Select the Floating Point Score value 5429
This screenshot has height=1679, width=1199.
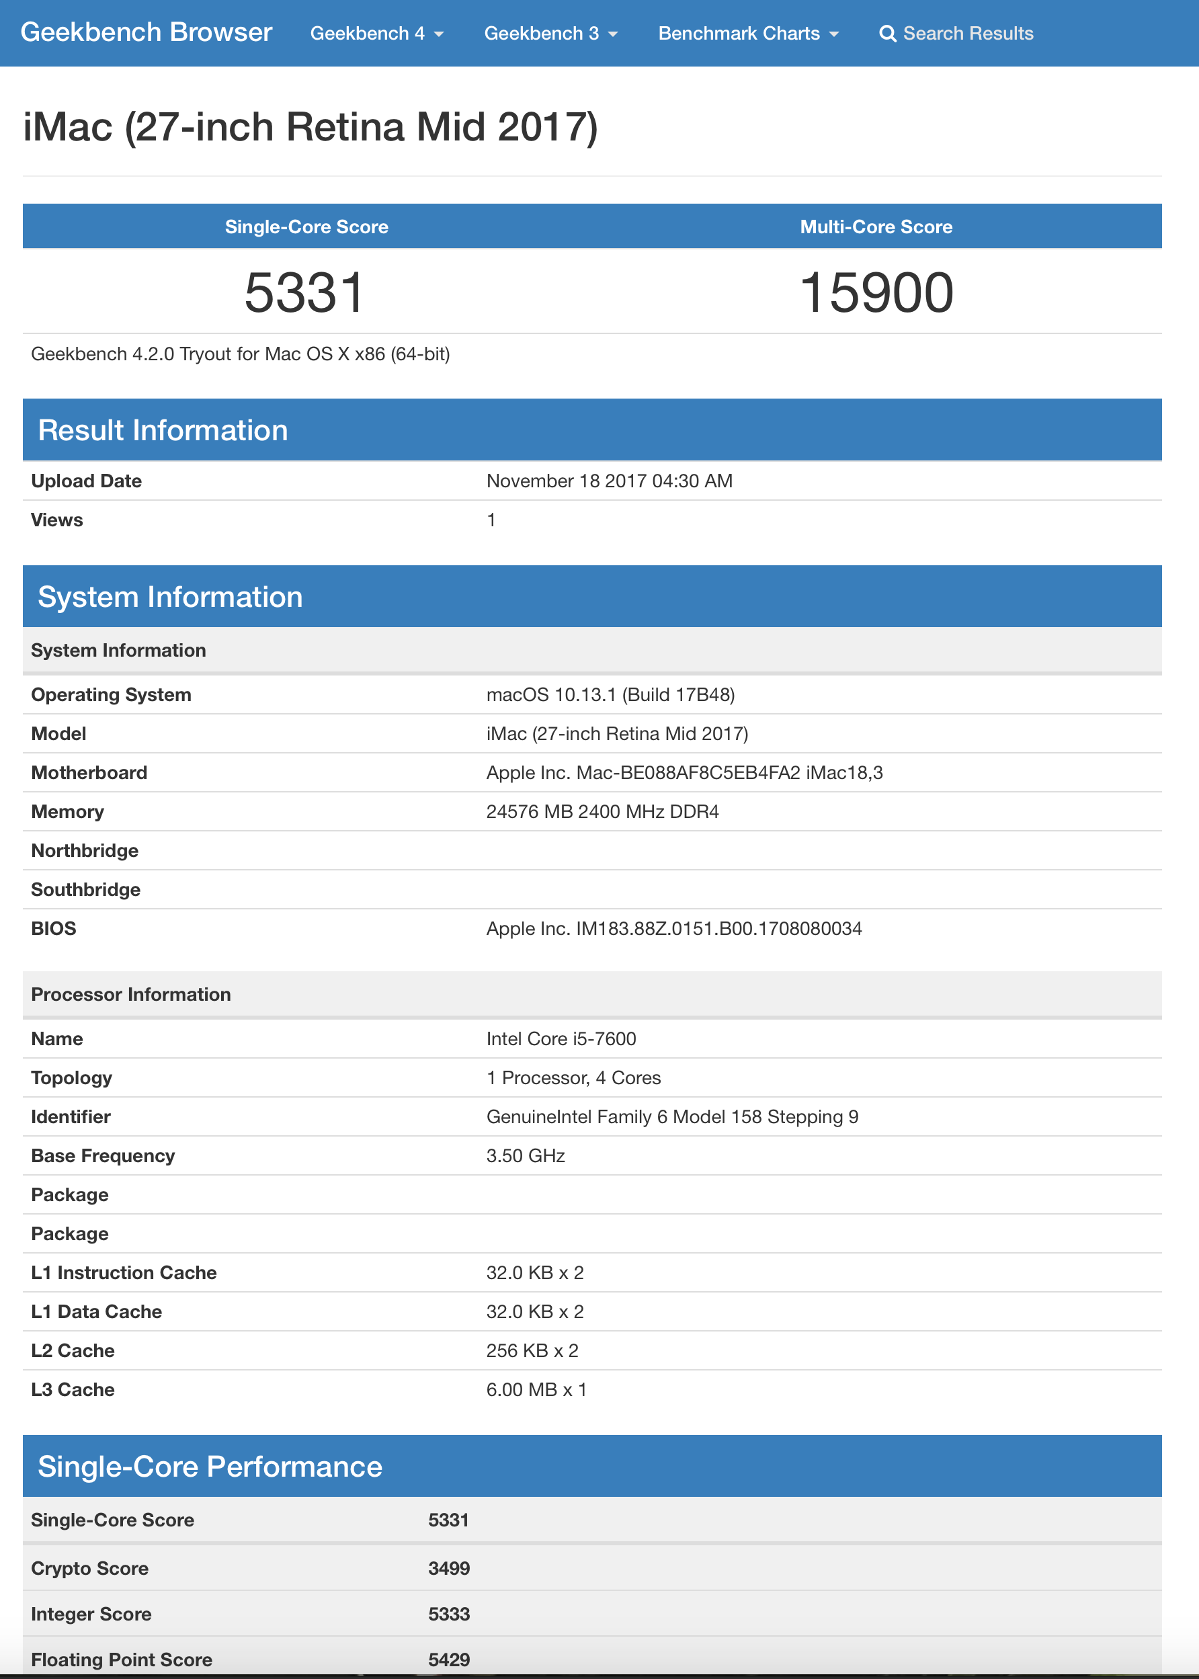tap(449, 1661)
